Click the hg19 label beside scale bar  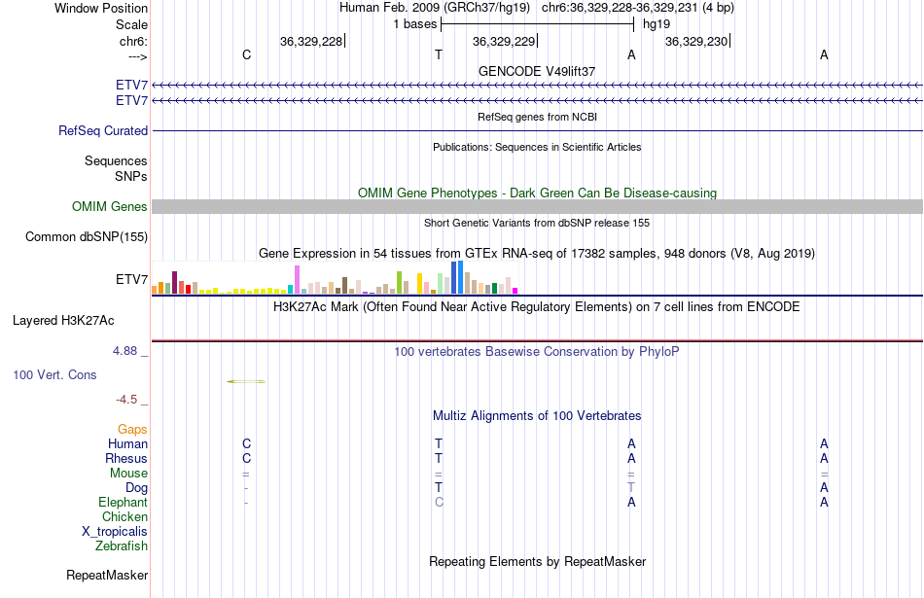coord(657,24)
